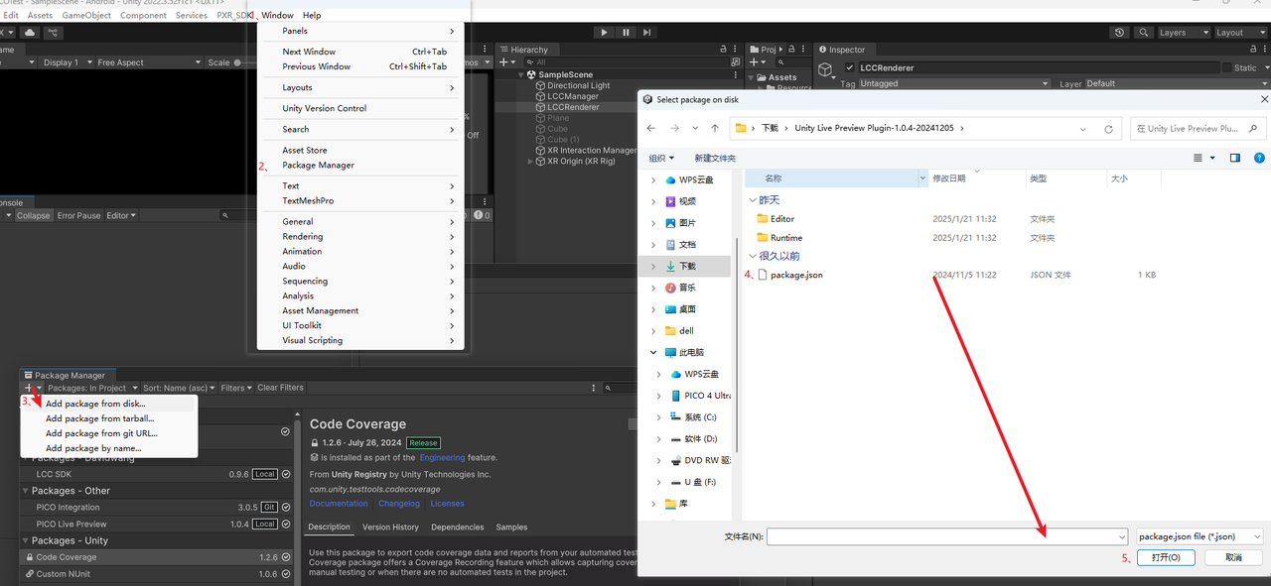This screenshot has height=586, width=1271.
Task: Open the Documentation link
Action: point(339,504)
